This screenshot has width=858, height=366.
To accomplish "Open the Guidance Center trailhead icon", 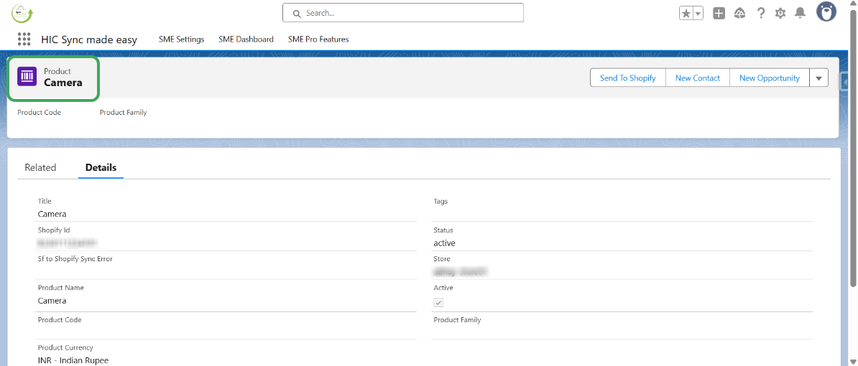I will point(740,13).
